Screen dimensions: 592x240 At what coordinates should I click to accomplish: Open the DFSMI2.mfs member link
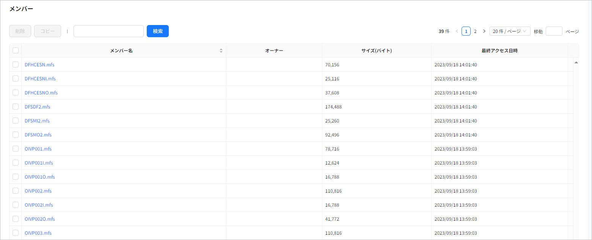[x=37, y=121]
